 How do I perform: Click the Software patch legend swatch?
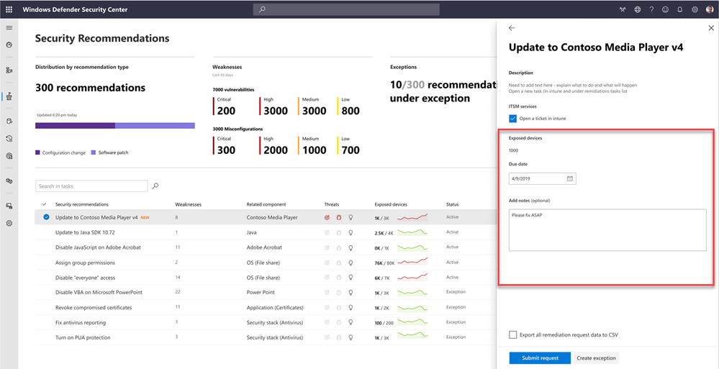[x=94, y=152]
